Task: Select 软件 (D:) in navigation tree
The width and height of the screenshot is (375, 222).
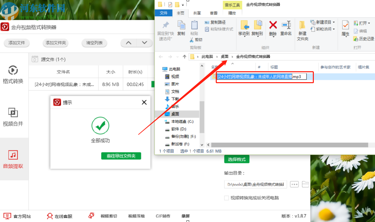Action: (176, 129)
